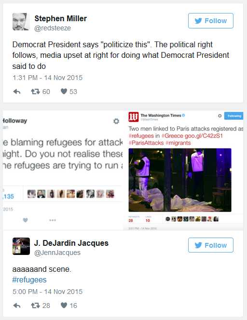Open @redsteeze profile handle

tap(53, 28)
